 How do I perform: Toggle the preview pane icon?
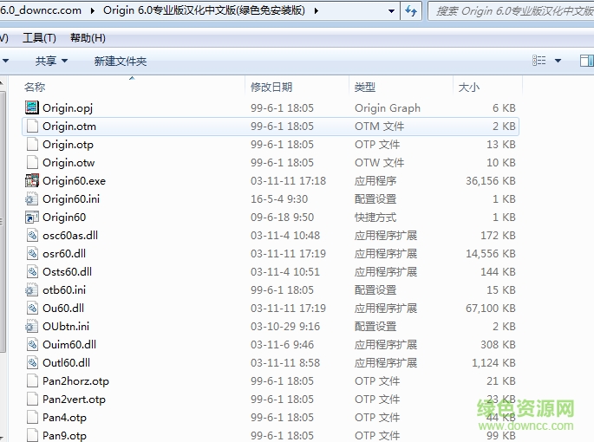coord(586,60)
